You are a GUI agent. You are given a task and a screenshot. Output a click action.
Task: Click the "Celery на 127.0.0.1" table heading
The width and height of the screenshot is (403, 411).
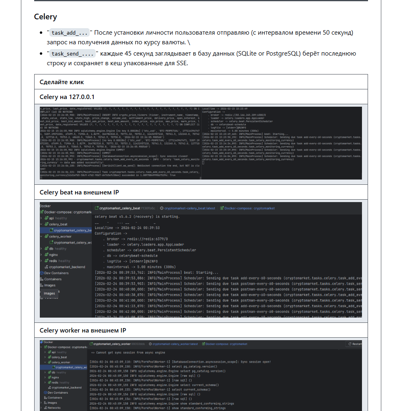click(x=67, y=97)
